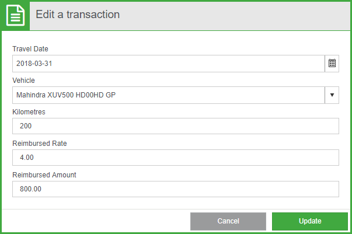This screenshot has width=352, height=234.
Task: Click the Reimbursed Amount label
Action: 44,175
